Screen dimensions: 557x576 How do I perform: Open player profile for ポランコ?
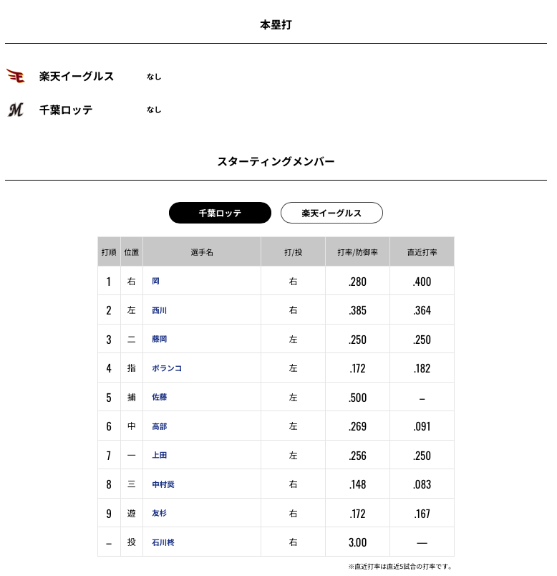point(167,368)
